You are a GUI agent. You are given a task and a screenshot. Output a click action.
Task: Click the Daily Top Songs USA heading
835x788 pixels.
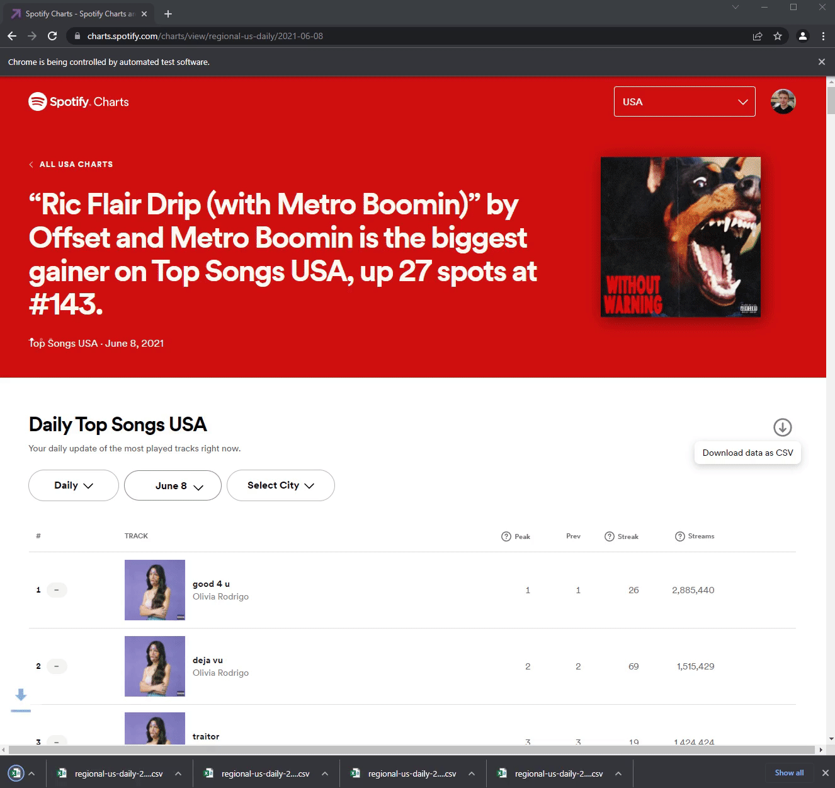point(118,424)
